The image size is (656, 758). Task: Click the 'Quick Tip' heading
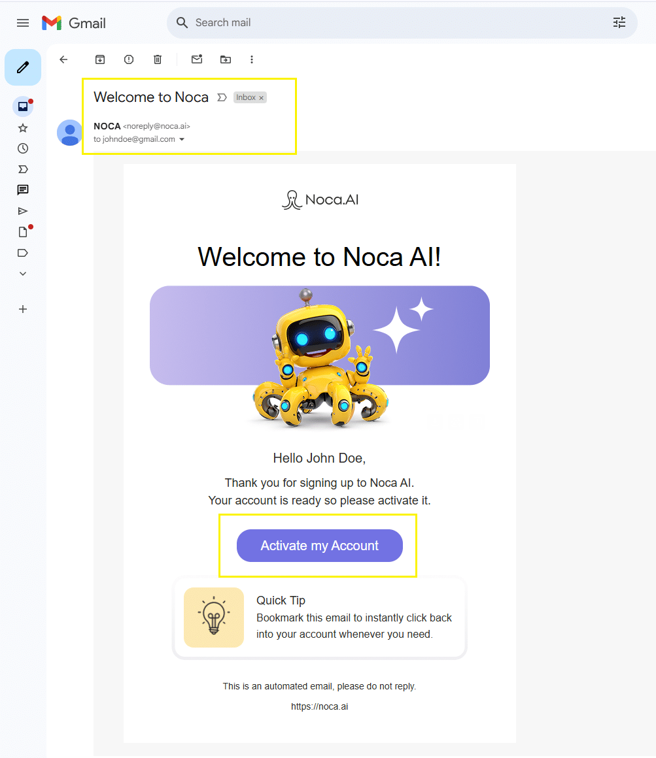point(281,601)
